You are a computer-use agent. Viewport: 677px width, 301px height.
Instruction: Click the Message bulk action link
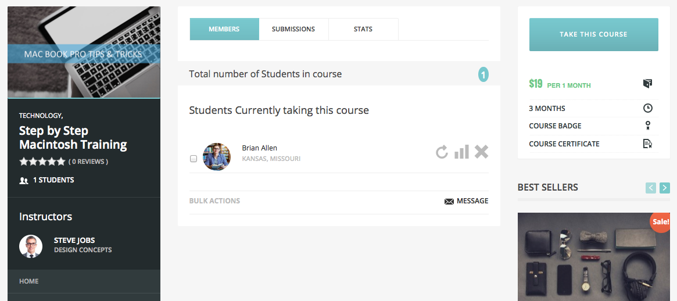(466, 201)
